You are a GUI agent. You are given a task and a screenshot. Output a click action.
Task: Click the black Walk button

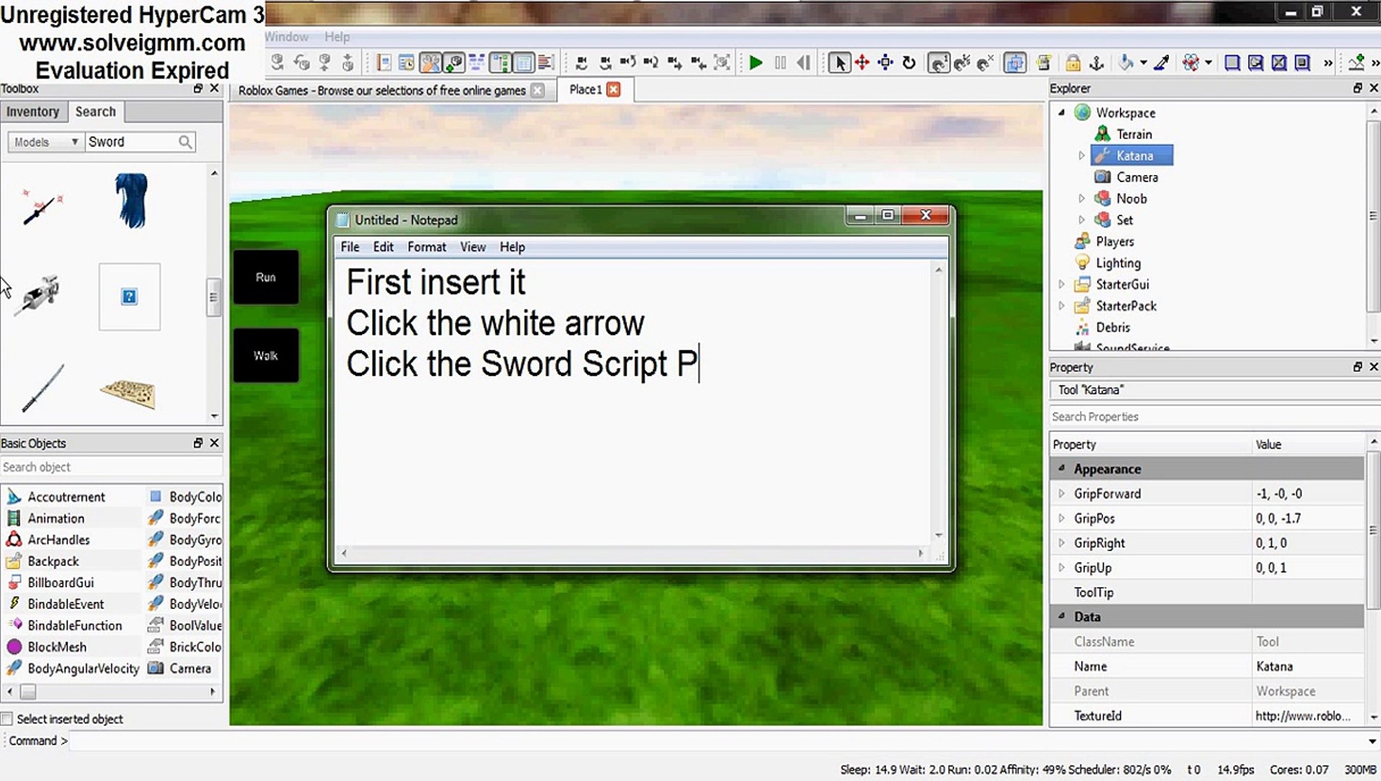point(266,355)
